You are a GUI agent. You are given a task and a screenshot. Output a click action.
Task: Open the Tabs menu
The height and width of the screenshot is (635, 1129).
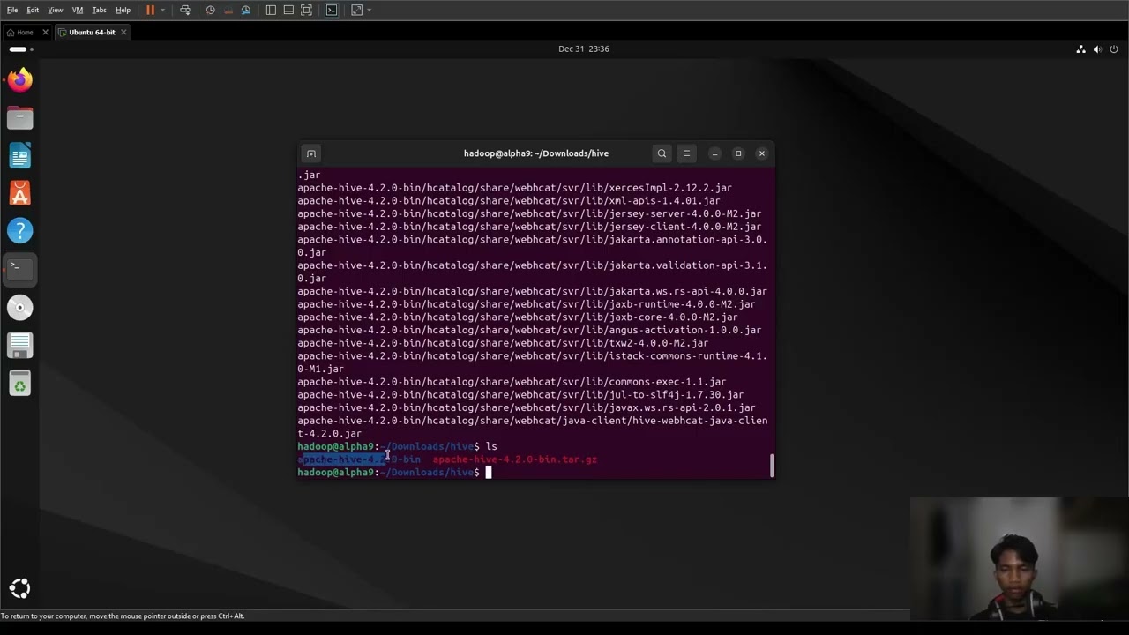[x=100, y=10]
